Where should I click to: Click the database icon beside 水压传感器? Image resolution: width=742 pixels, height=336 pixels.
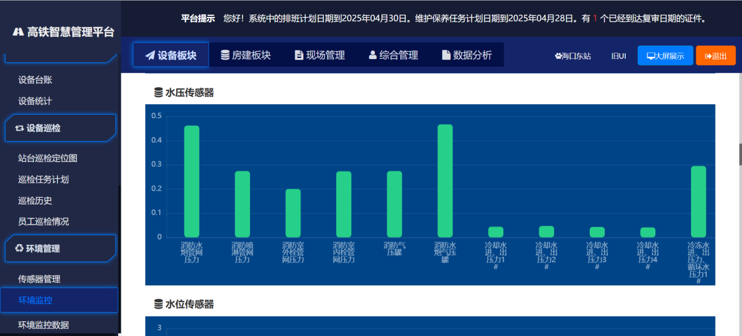tap(158, 92)
